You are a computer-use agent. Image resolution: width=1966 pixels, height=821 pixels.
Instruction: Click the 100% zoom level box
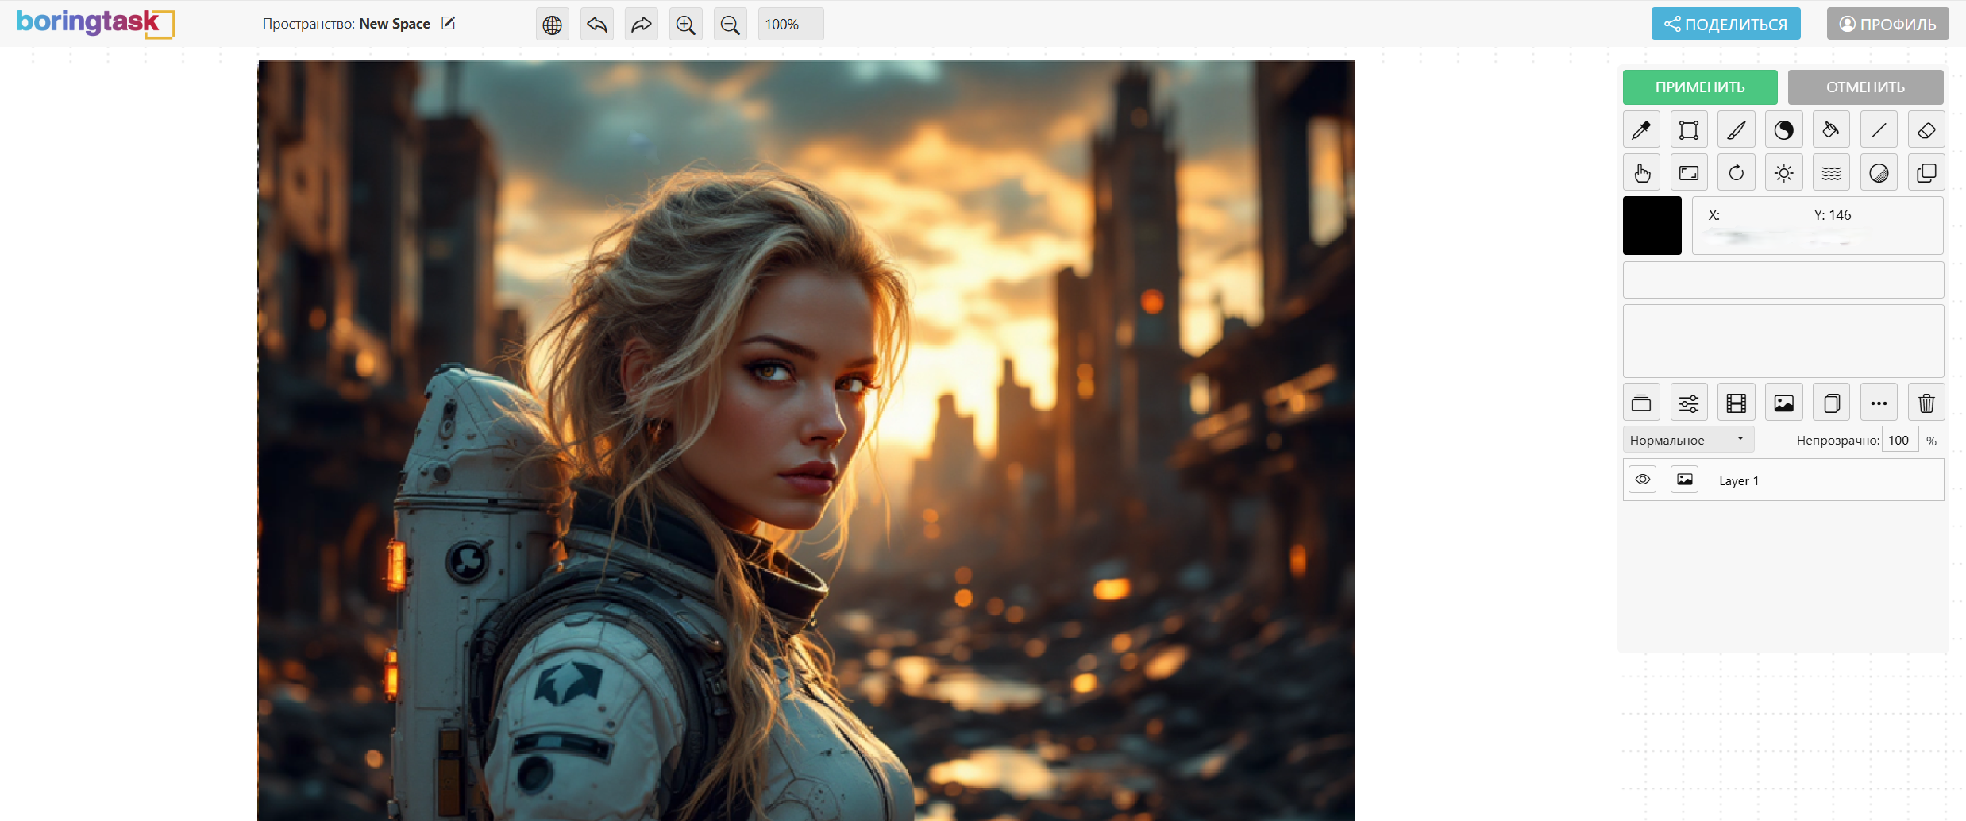pos(790,25)
